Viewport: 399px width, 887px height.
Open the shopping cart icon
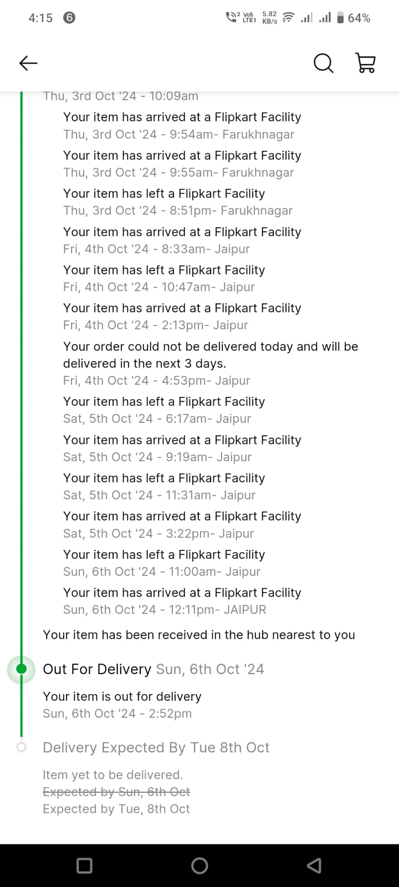tap(365, 63)
